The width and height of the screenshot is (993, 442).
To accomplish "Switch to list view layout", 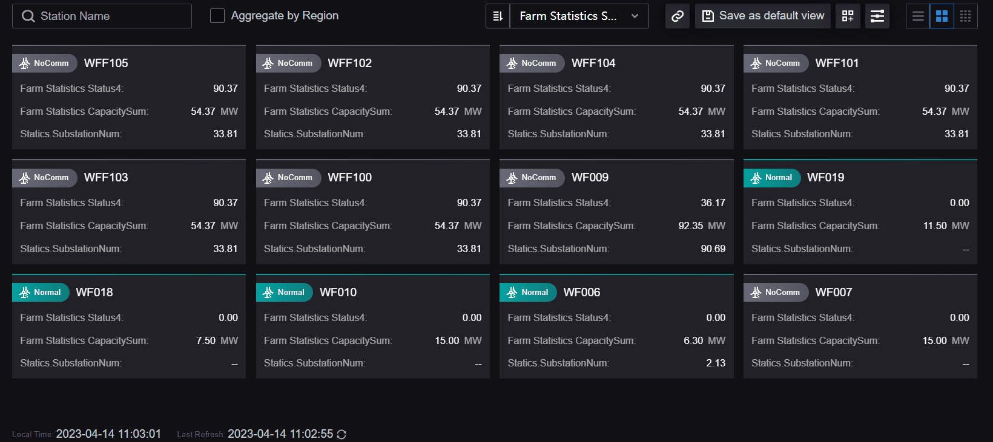I will [x=918, y=16].
